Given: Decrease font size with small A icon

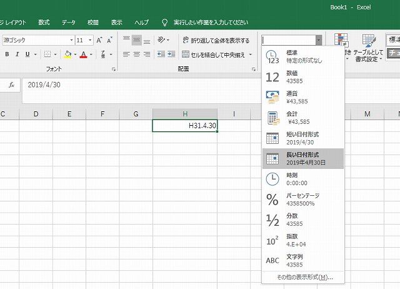Looking at the screenshot, I should (x=110, y=40).
